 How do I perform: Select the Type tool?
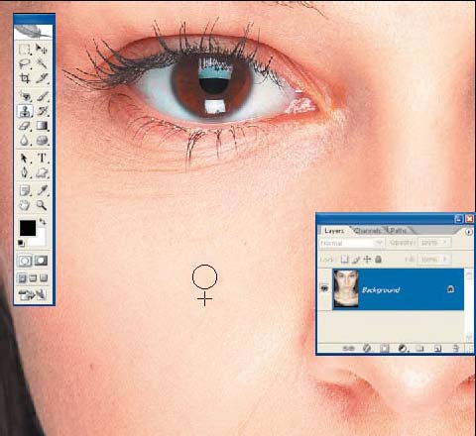(x=42, y=158)
